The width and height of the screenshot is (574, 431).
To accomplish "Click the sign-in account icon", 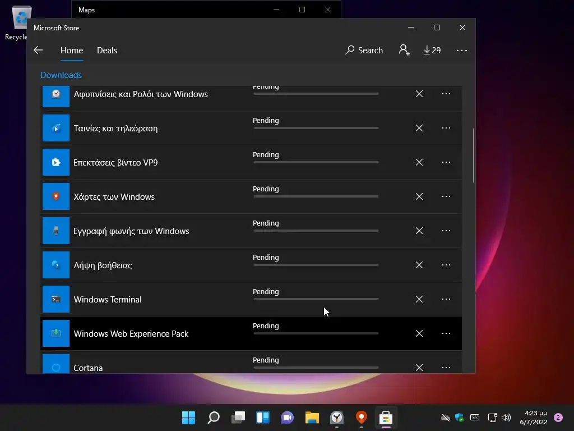I will 404,50.
